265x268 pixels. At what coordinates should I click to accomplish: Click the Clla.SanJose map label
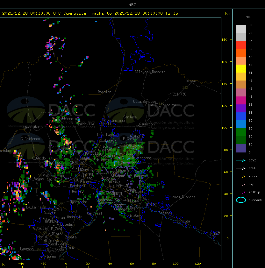pyautogui.click(x=145, y=102)
